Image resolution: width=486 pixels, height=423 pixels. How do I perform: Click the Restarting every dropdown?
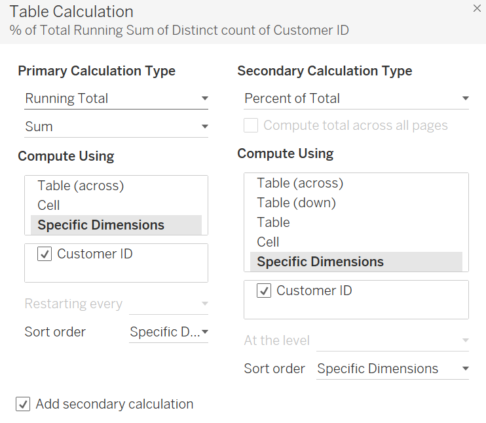169,304
